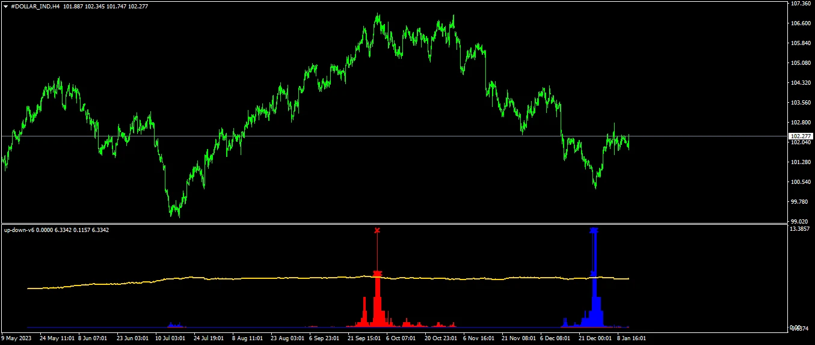Click the #DOLLAR_IND,H4 chart title text
This screenshot has height=345, width=815.
pos(35,6)
